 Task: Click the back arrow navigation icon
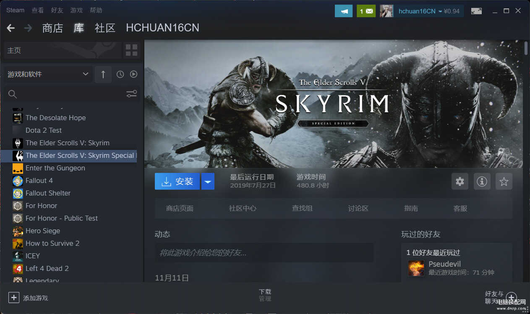(11, 28)
